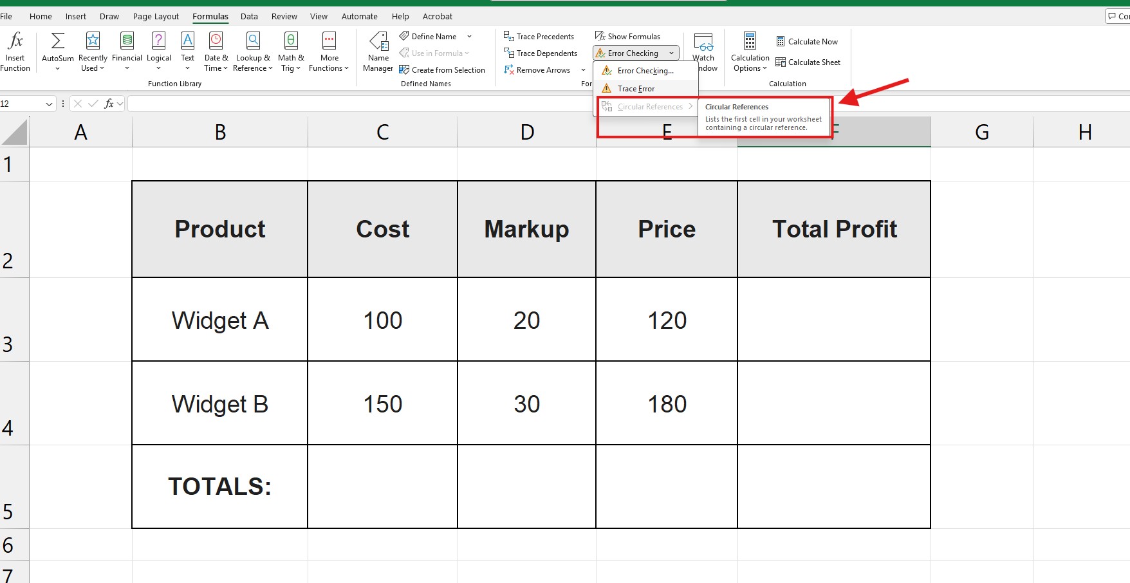
Task: Toggle Show Formulas on
Action: [x=628, y=36]
